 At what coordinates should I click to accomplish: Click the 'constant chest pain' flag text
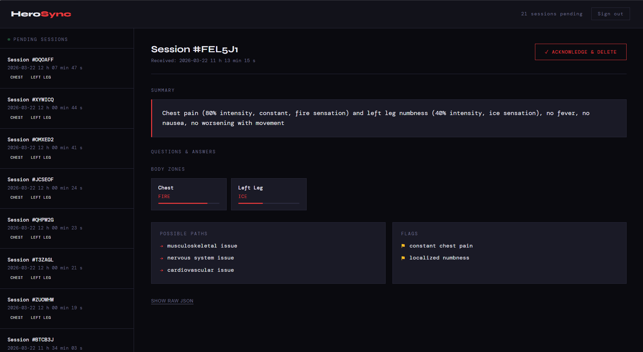(x=441, y=246)
